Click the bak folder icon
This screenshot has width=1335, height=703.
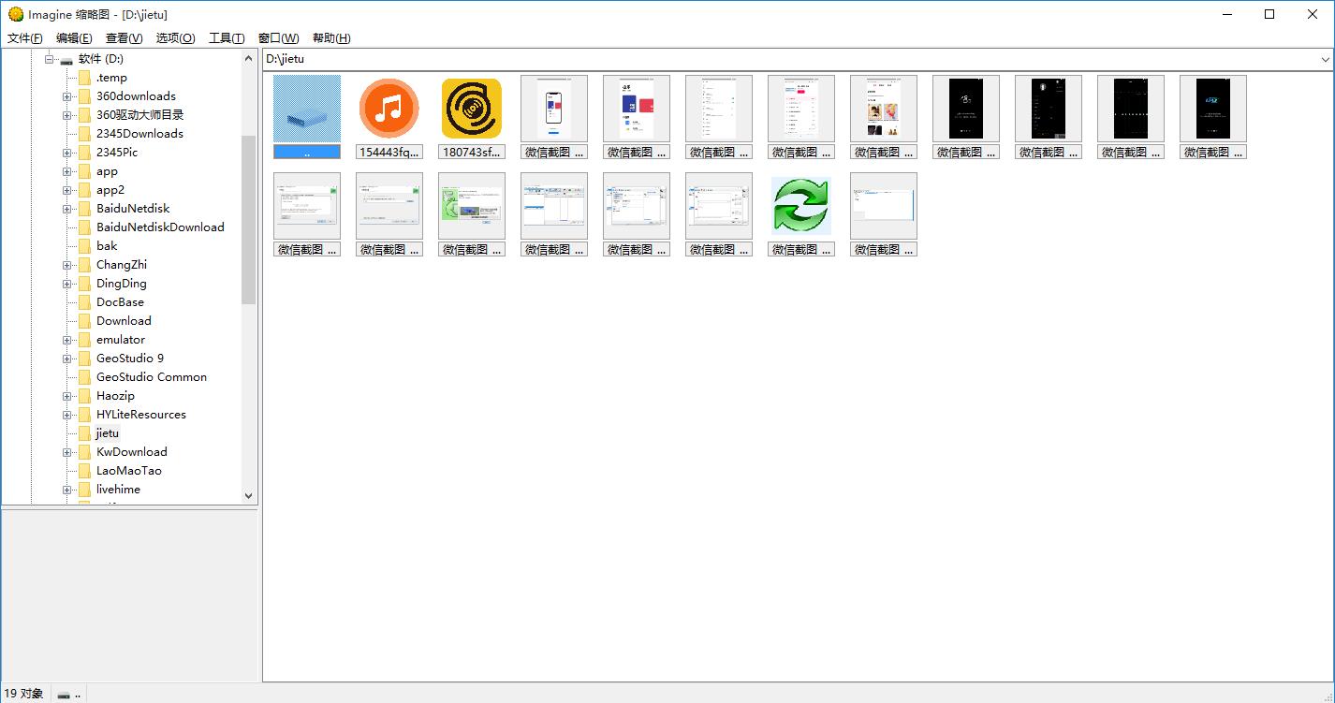click(x=84, y=246)
